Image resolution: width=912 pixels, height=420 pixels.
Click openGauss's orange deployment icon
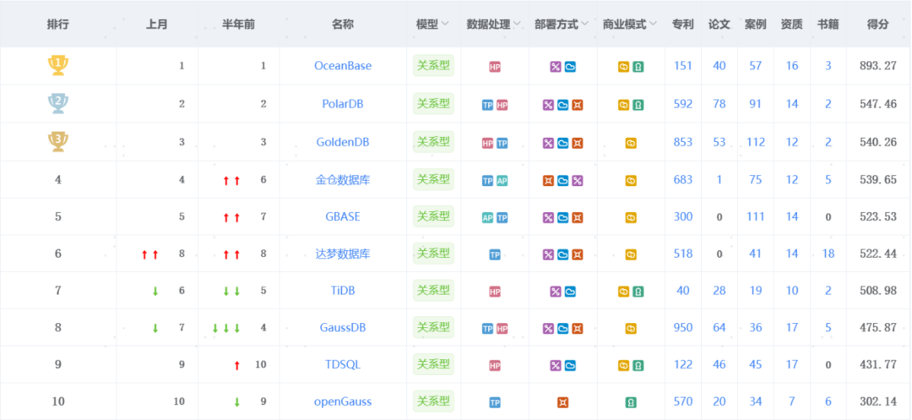point(562,402)
